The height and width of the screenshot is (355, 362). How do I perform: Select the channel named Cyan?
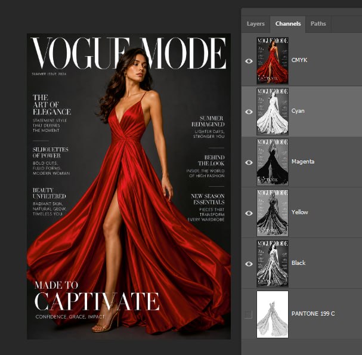298,111
